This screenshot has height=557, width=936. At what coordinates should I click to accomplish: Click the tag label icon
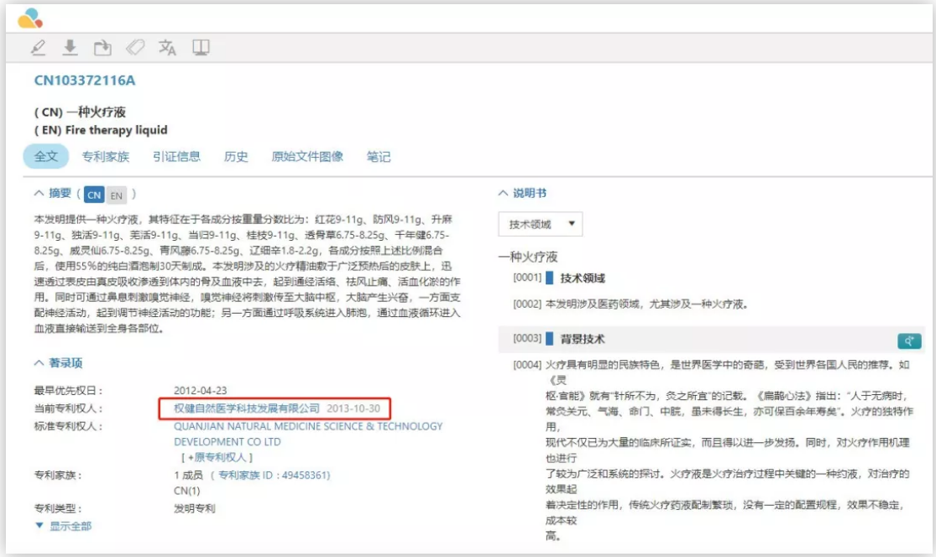click(135, 48)
